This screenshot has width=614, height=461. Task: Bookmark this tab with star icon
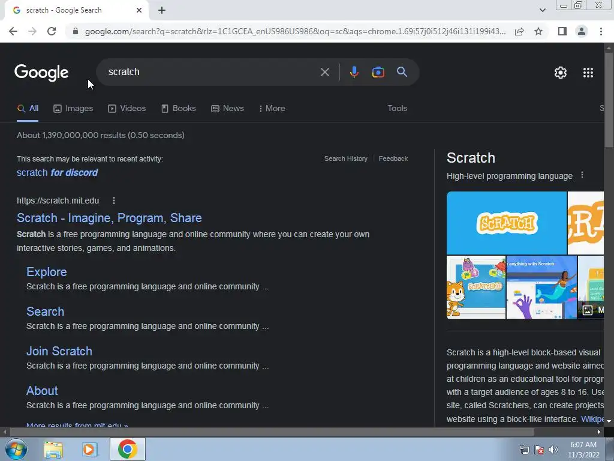(538, 31)
